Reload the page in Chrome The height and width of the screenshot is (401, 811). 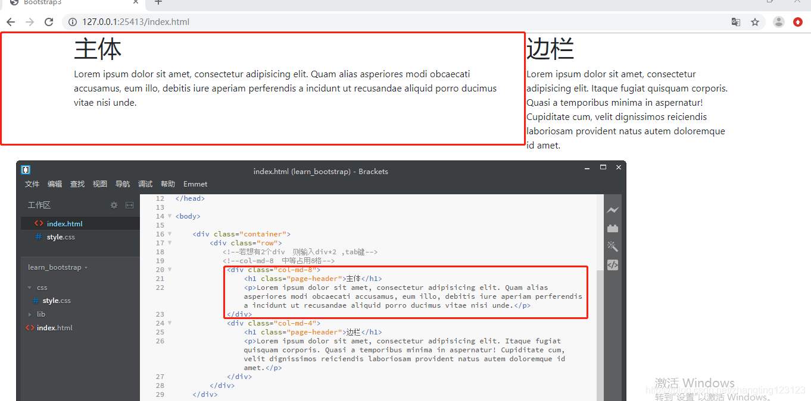(49, 22)
